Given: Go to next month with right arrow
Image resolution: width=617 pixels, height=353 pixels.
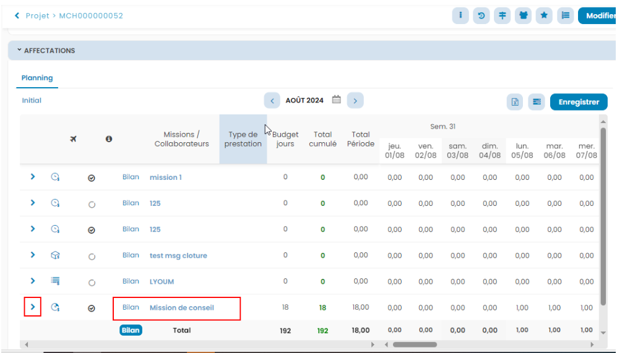Looking at the screenshot, I should coord(355,100).
